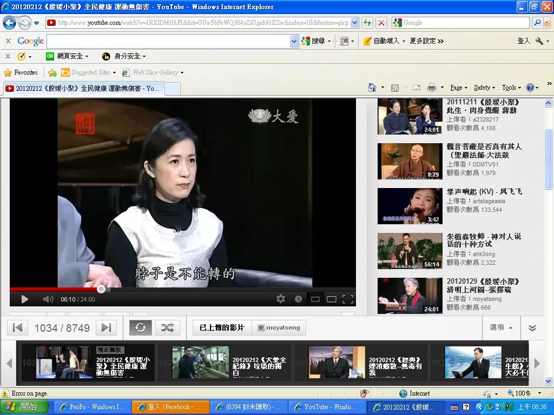Refresh the page in IE
The image size is (554, 415).
[x=367, y=23]
